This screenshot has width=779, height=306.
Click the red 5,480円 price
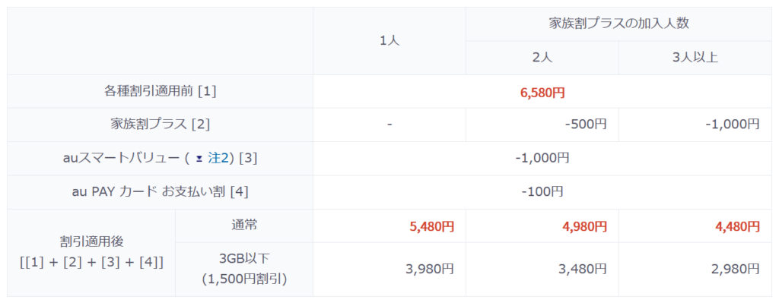432,226
